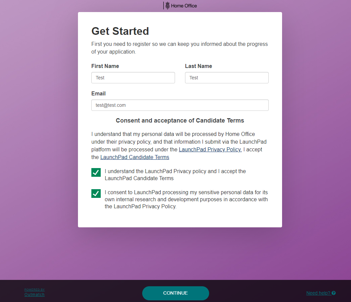The height and width of the screenshot is (302, 351).
Task: Open the LaunchPad Privacy Policy link
Action: click(x=210, y=150)
